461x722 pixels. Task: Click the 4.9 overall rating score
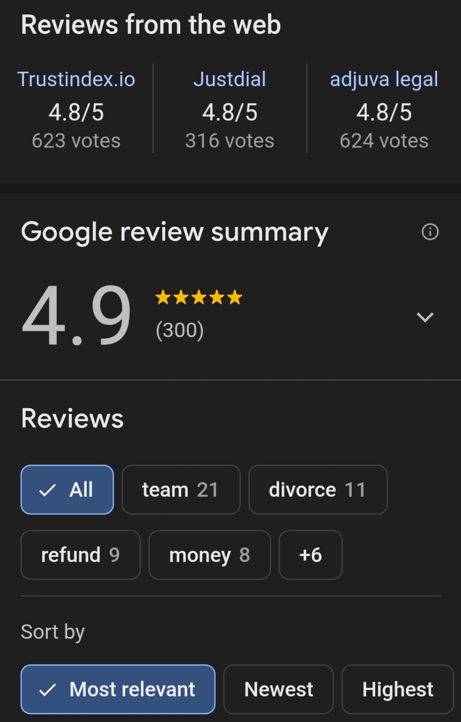click(77, 316)
